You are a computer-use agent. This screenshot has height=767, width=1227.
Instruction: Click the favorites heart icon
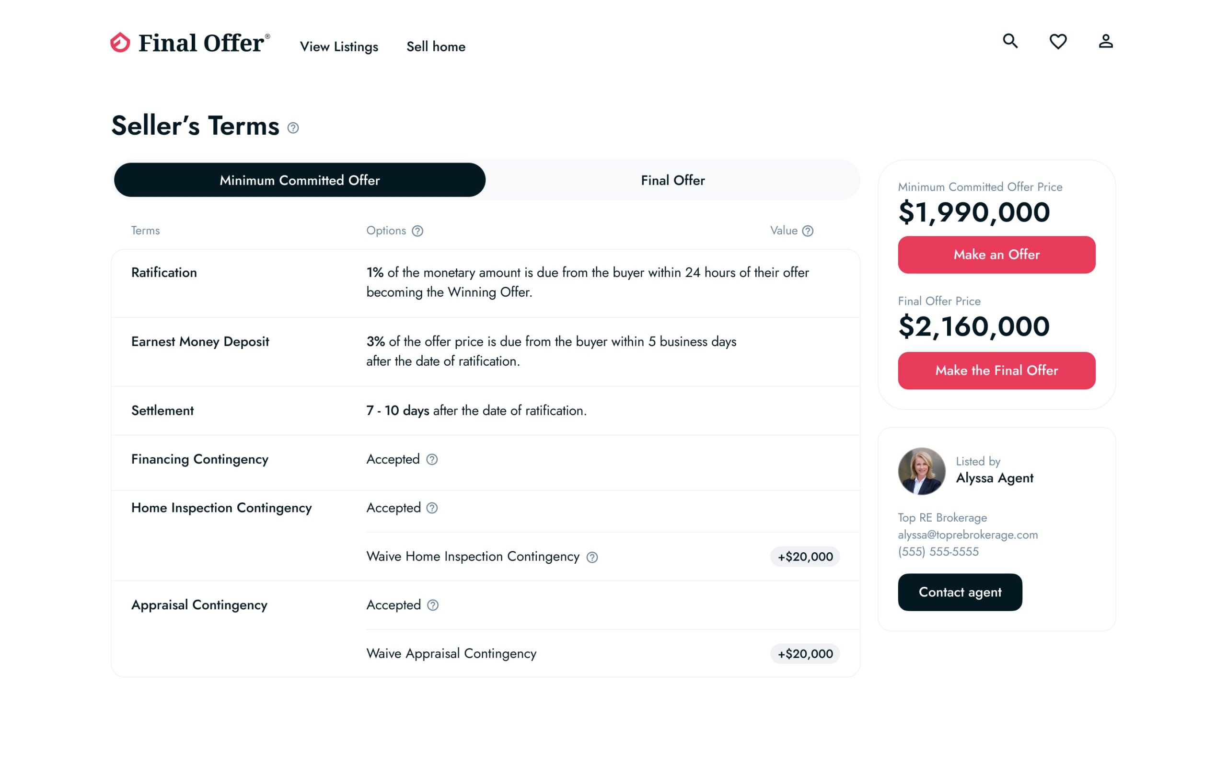pos(1058,42)
